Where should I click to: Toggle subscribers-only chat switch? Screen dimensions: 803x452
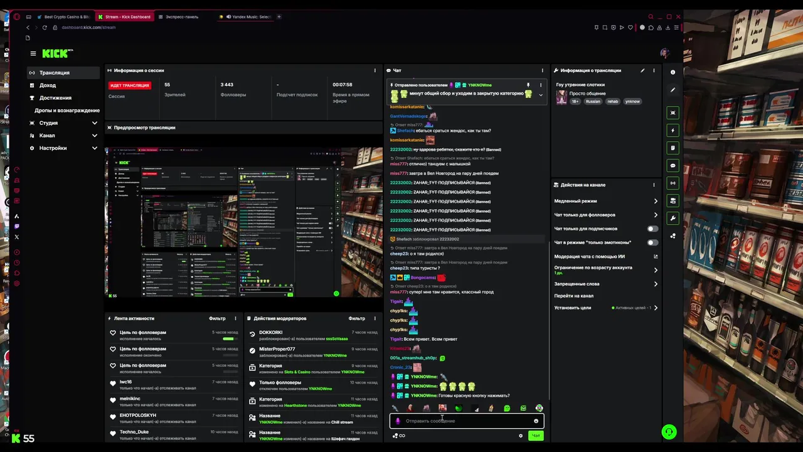(x=653, y=229)
